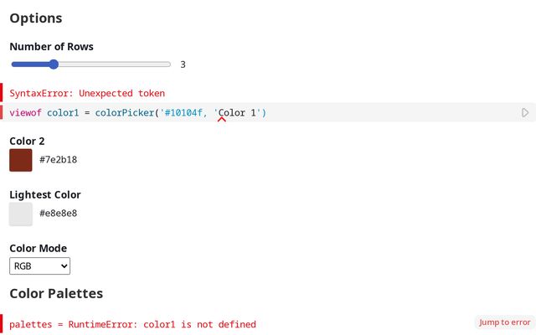Run the color1 cell with play icon
The image size is (536, 335).
point(525,113)
